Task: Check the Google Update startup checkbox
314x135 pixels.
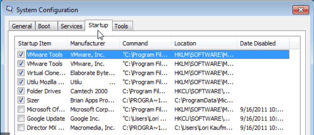Action: (x=21, y=119)
